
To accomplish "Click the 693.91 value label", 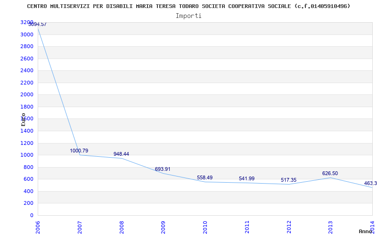I will [163, 169].
